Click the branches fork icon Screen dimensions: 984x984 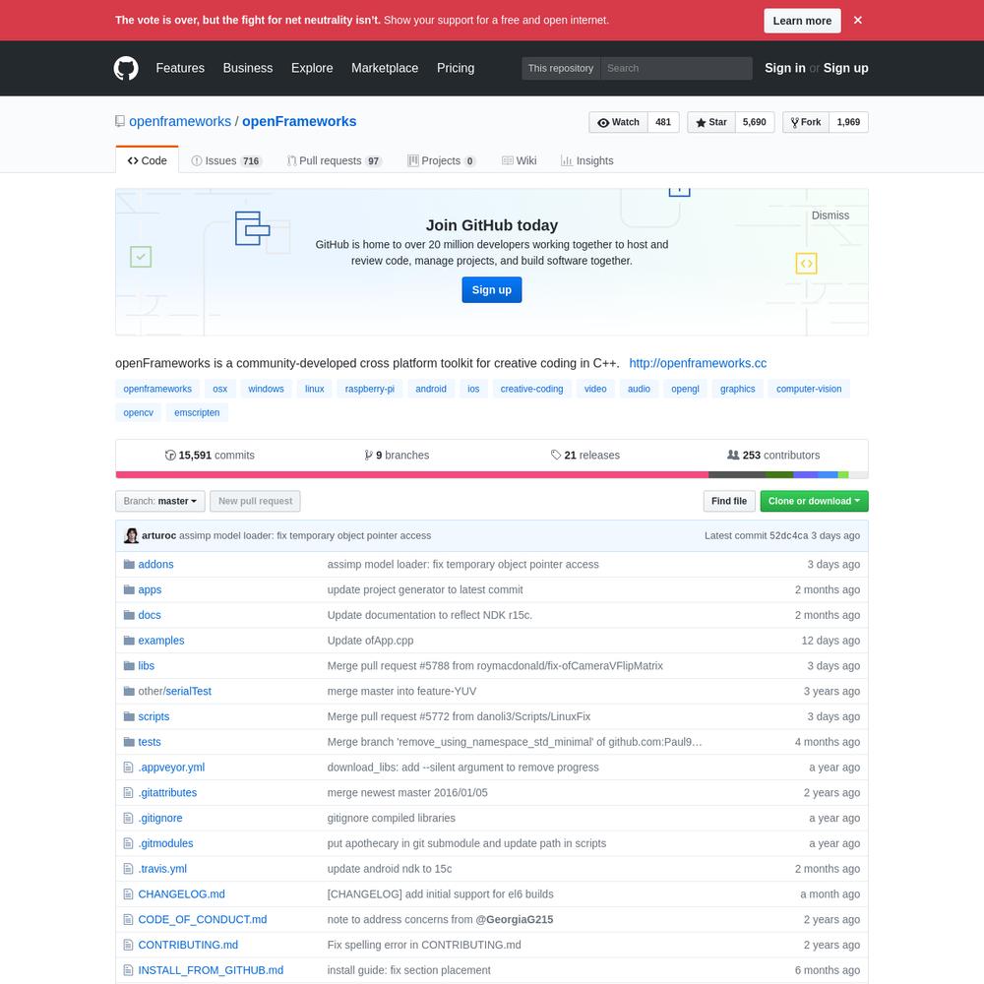(x=368, y=455)
